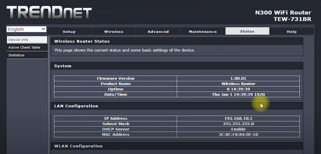Click the LAN IP address 192.168.10.1

[238, 119]
